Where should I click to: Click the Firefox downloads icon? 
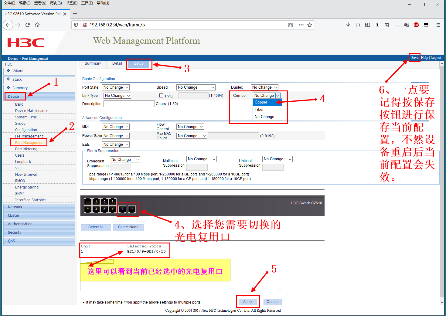point(348,25)
